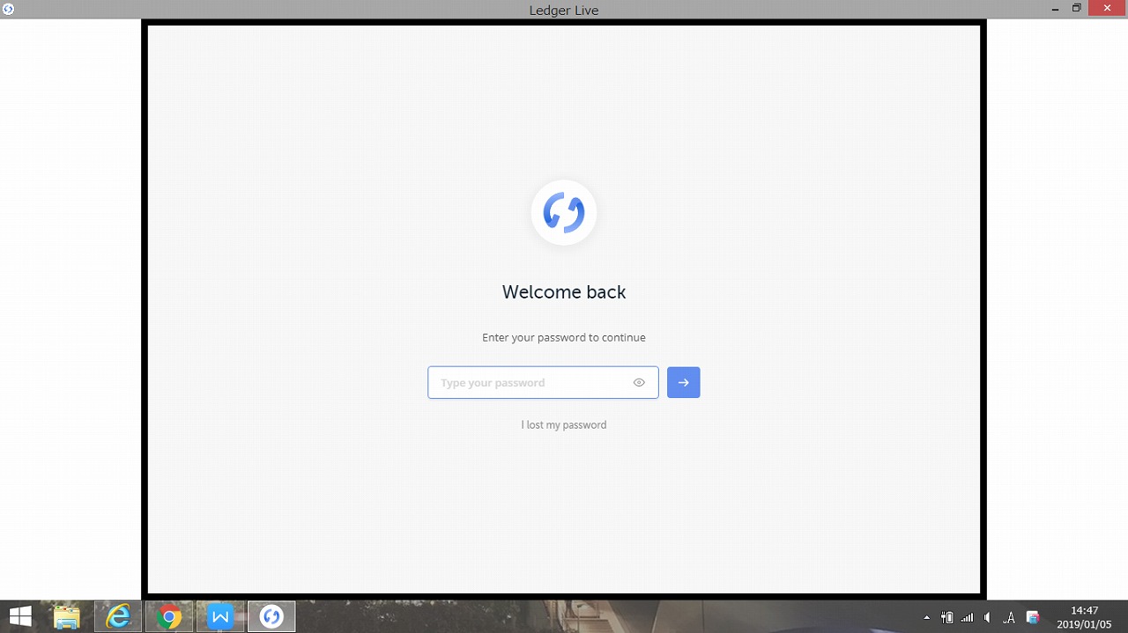Viewport: 1128px width, 633px height.
Task: Open the Ledger Live title bar icon menu
Action: (x=9, y=9)
